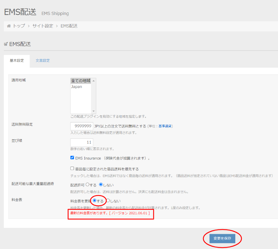Enable the 商品毎に設定された商品送料を優先する checkbox
This screenshot has width=278, height=249.
coord(72,169)
